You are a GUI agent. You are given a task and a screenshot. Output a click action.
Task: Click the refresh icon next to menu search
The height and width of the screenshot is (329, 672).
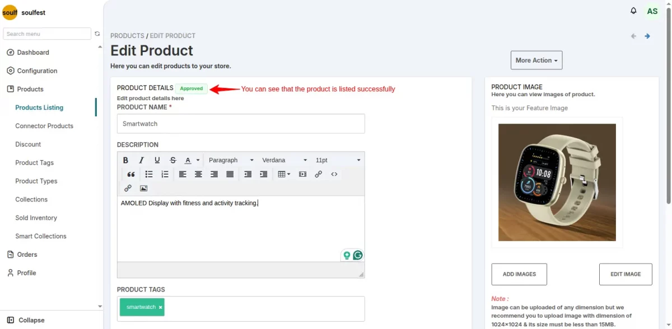pyautogui.click(x=97, y=34)
